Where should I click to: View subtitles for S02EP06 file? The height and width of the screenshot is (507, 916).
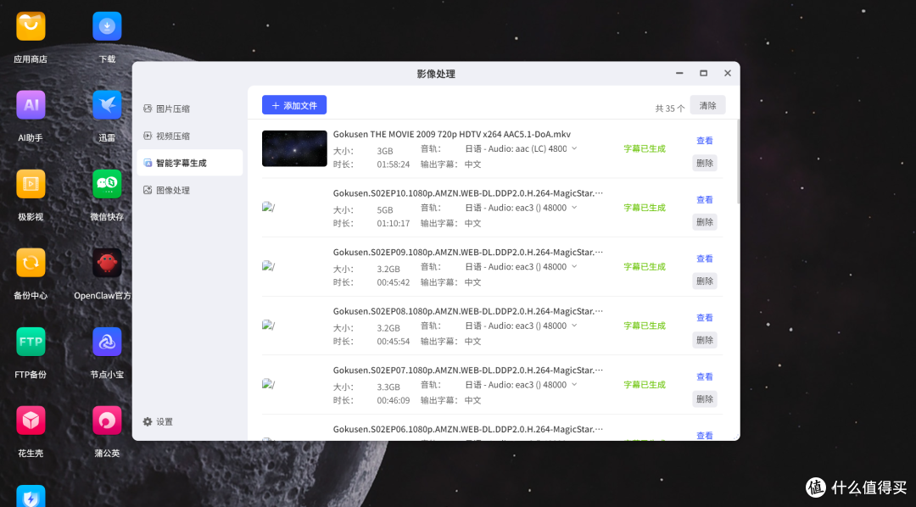tap(705, 436)
